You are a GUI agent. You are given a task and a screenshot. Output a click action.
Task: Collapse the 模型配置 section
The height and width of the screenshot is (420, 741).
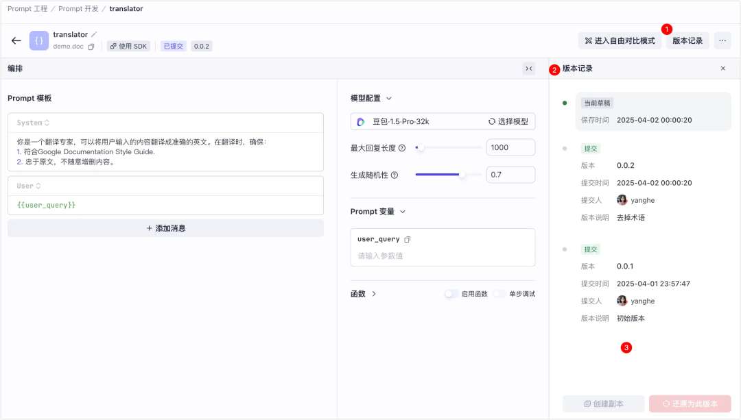[388, 98]
